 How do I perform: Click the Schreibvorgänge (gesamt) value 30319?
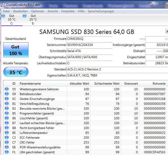(157, 45)
